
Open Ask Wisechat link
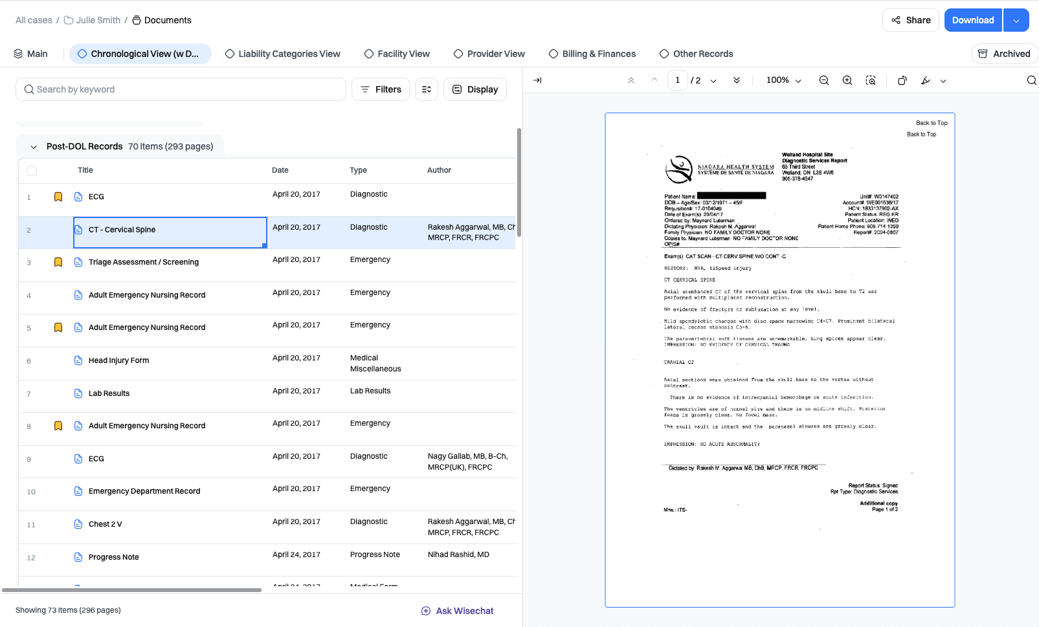(458, 611)
